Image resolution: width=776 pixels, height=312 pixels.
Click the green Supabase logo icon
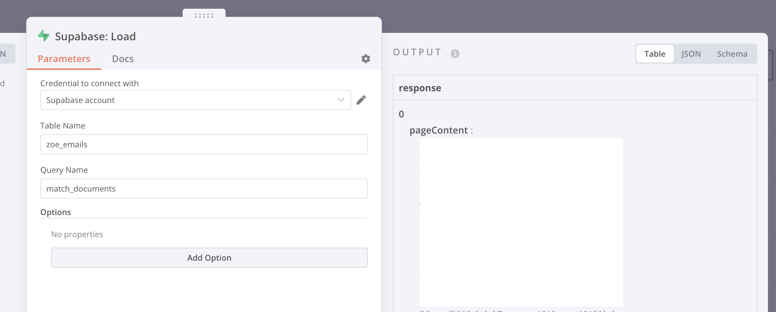[x=44, y=36]
